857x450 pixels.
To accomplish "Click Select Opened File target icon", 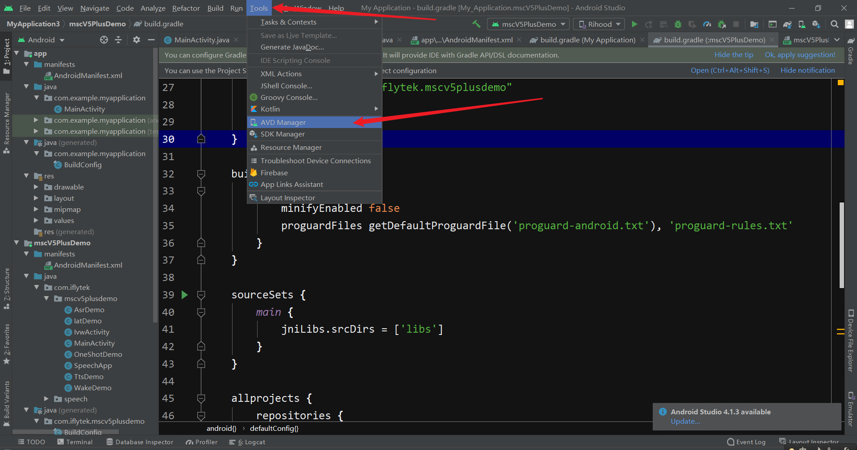I will [104, 40].
